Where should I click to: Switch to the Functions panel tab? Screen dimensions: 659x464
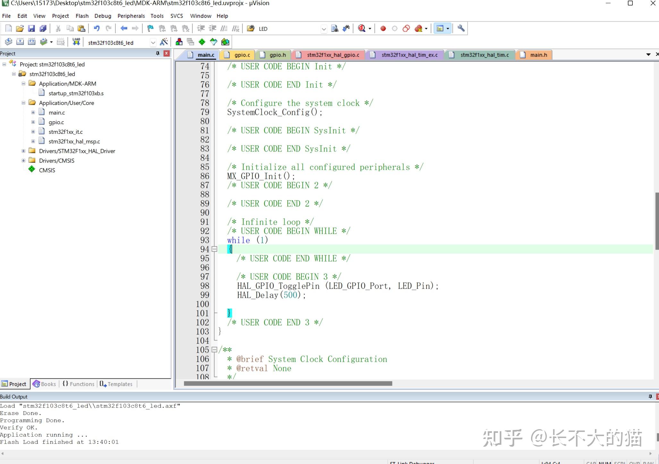(79, 384)
